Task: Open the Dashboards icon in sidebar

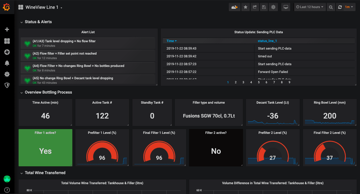Action: (x=7, y=41)
